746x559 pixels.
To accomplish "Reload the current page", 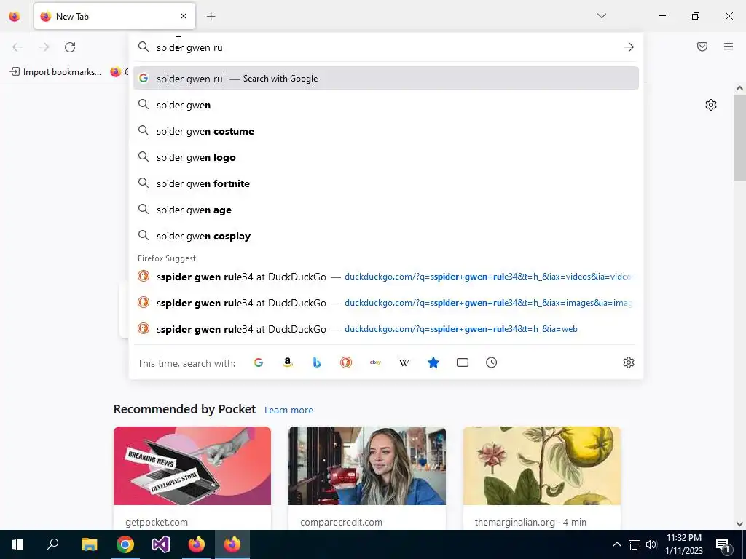I will point(70,47).
